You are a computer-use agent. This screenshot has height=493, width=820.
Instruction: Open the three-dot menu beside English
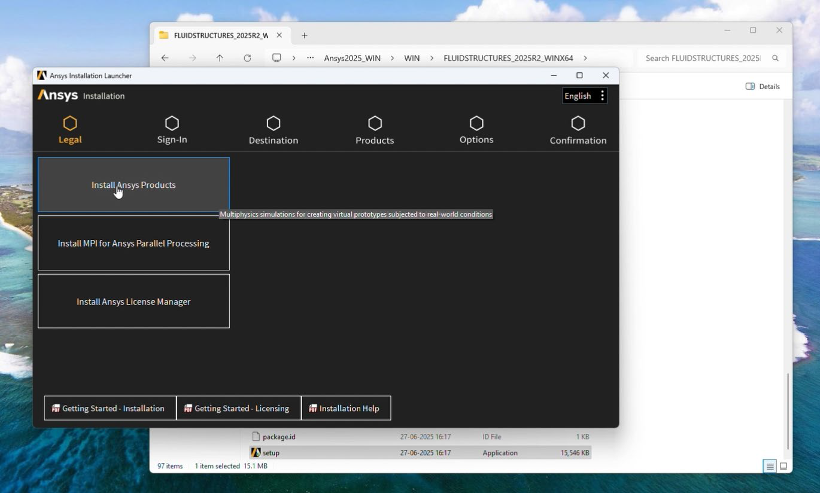pyautogui.click(x=602, y=96)
